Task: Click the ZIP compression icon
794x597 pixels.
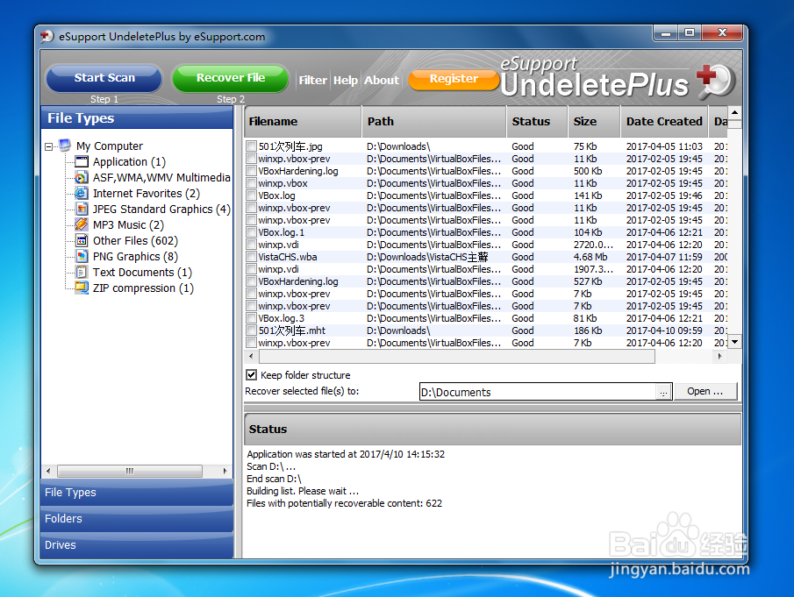Action: click(82, 288)
